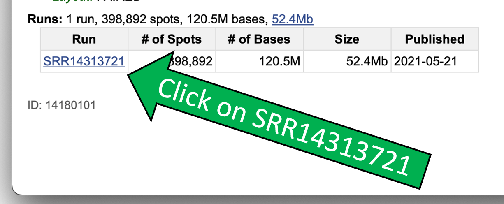Viewport: 504px width, 204px height.
Task: Open the SRR14313721 run link
Action: pos(84,61)
